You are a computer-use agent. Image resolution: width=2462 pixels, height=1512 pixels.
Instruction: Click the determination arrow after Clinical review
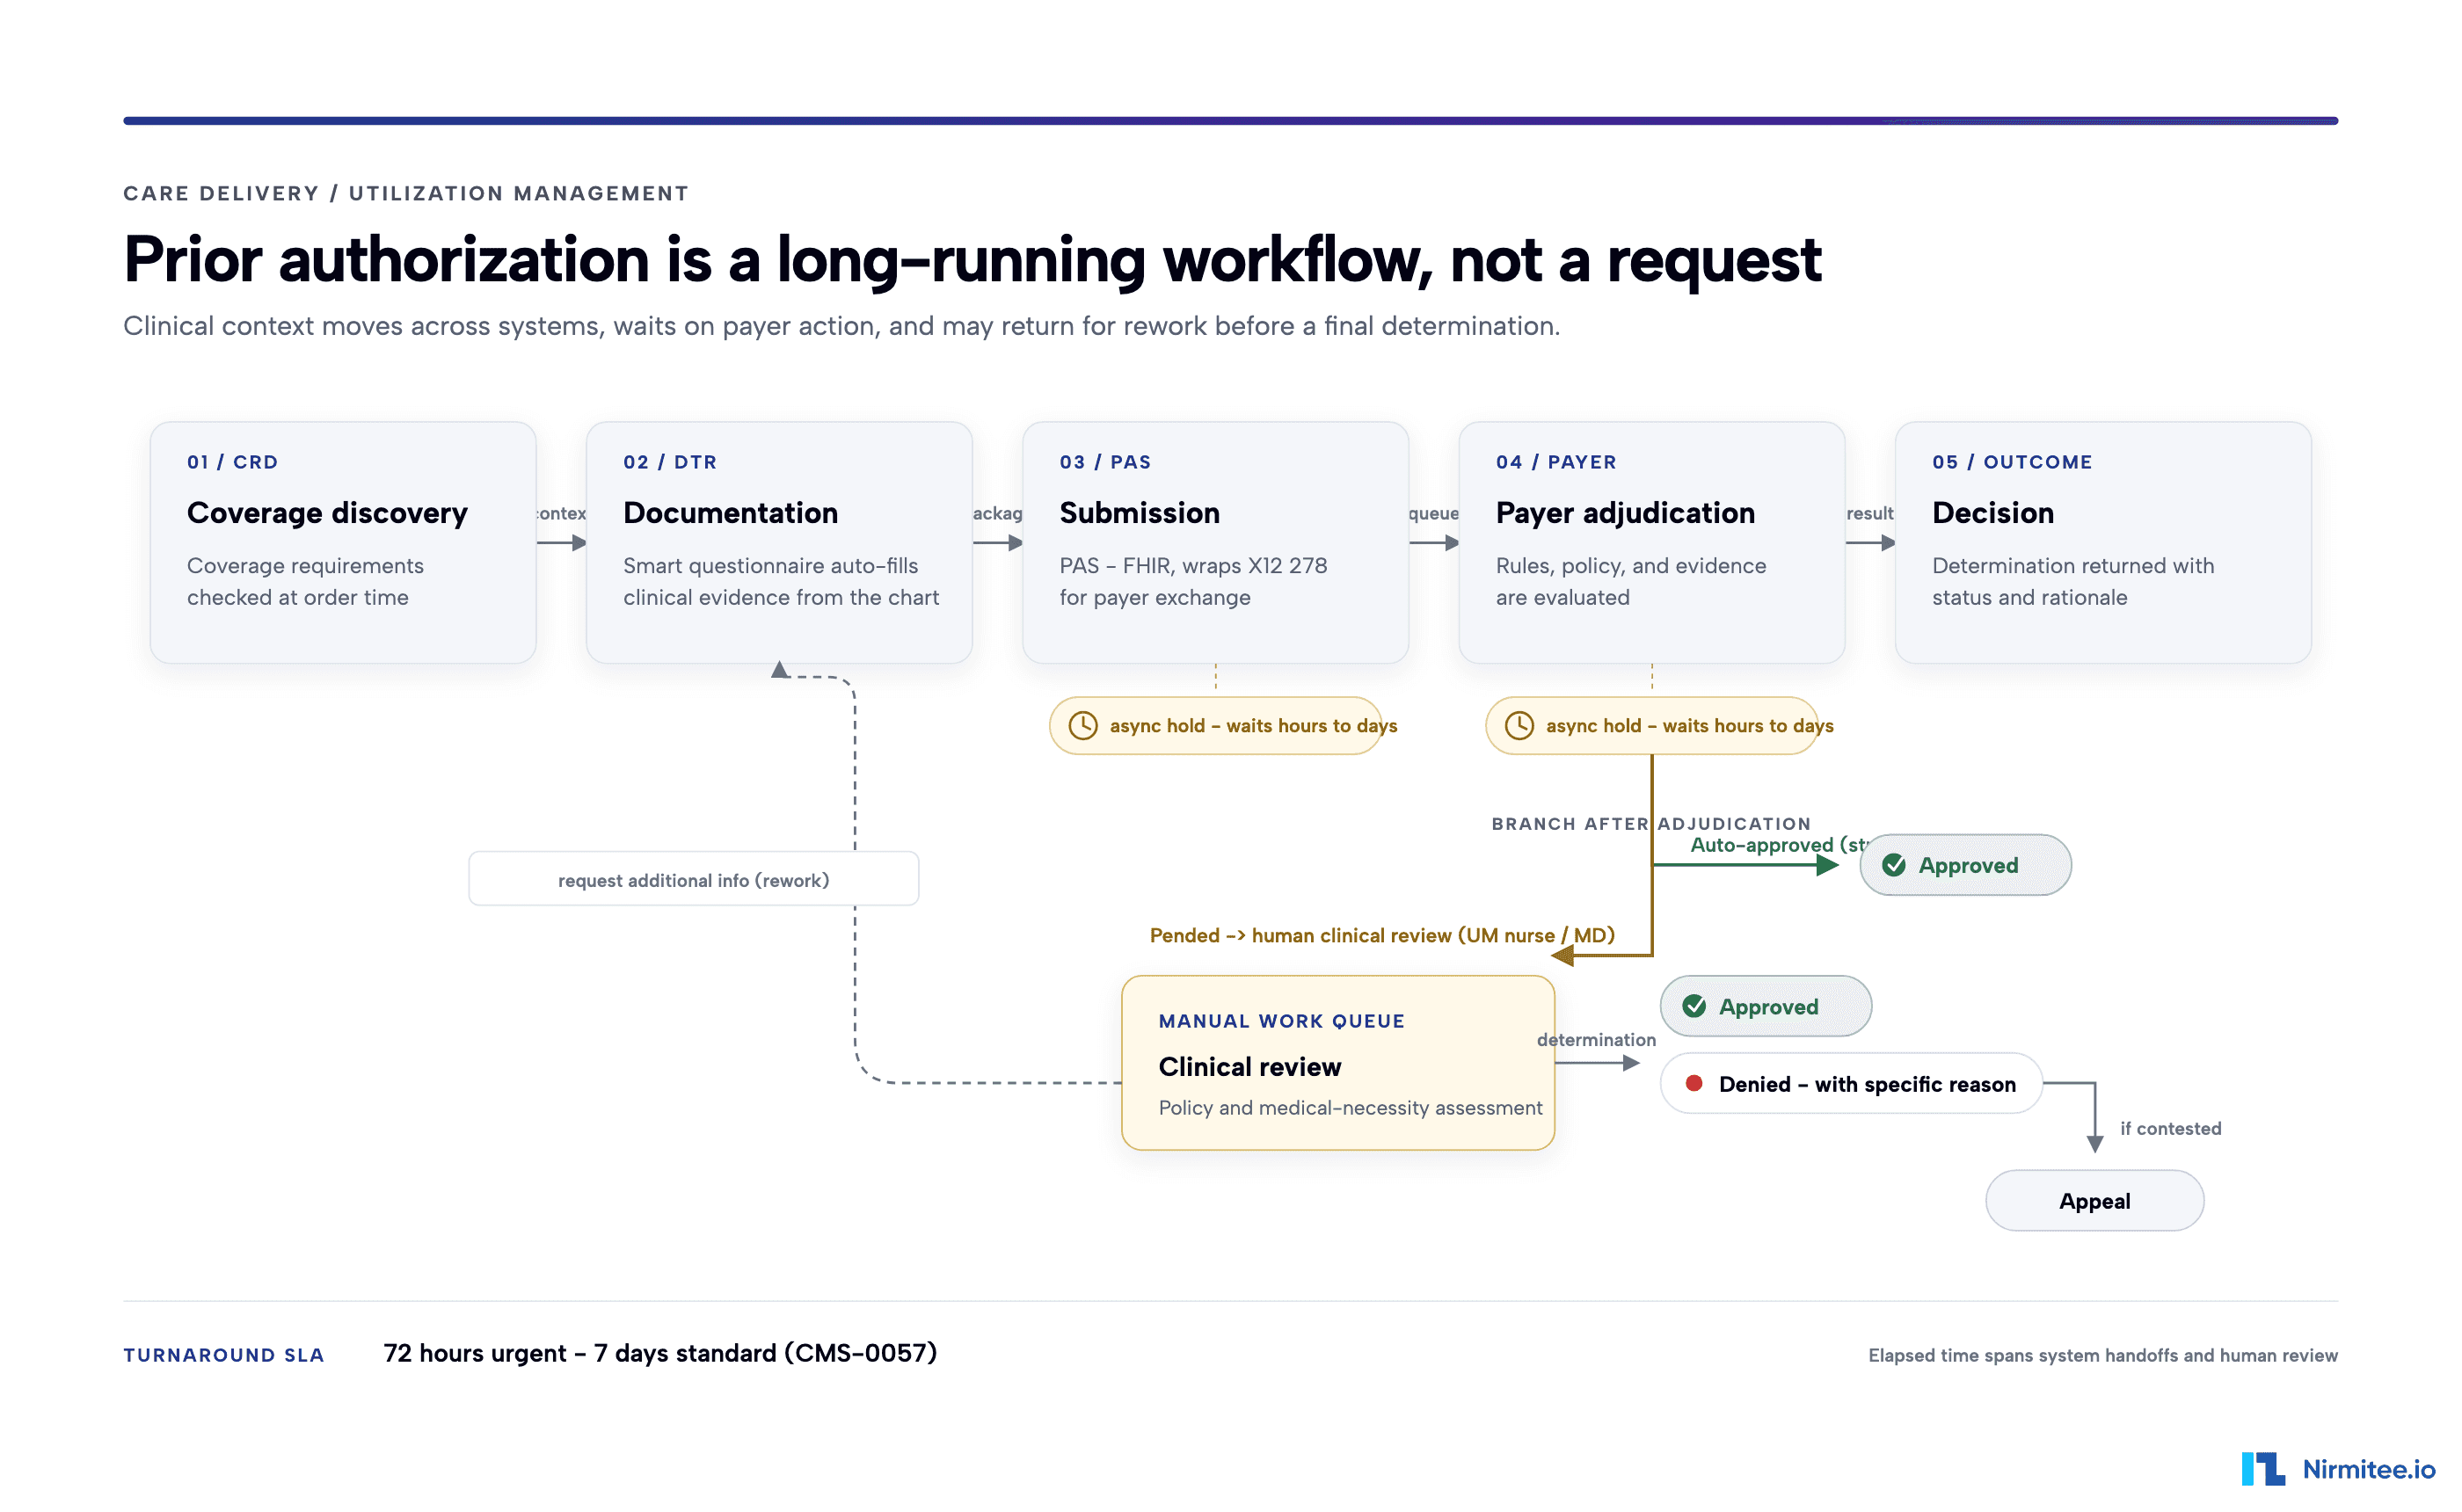[x=1597, y=1063]
